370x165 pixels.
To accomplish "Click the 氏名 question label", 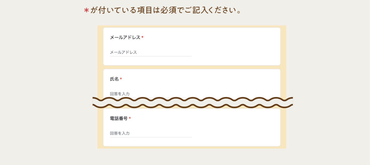I will click(x=114, y=79).
